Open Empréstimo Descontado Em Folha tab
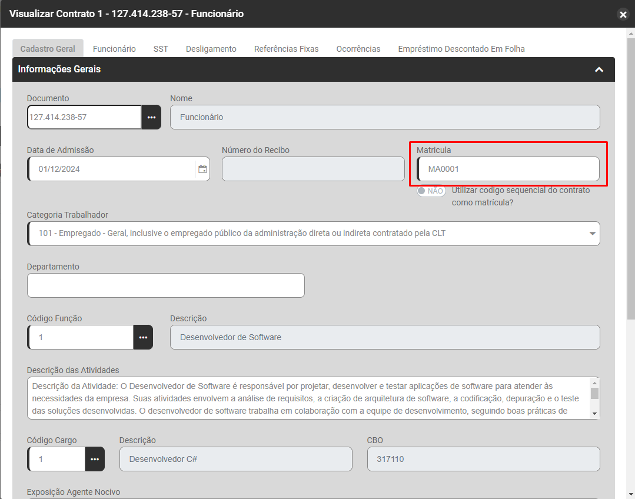The width and height of the screenshot is (635, 499). point(461,49)
